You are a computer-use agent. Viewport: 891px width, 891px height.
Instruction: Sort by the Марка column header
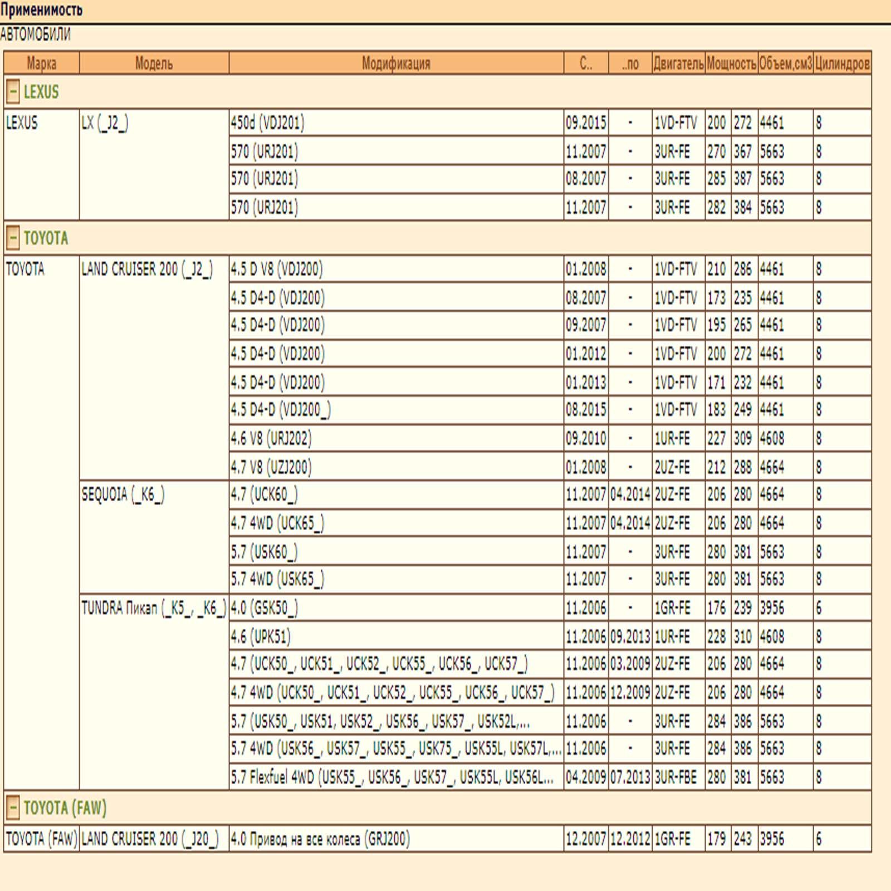click(42, 63)
